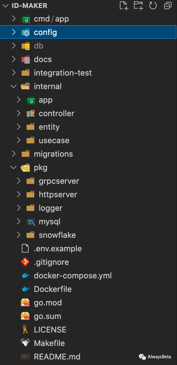
Task: Click the GNU icon beside Makefile
Action: pos(25,343)
